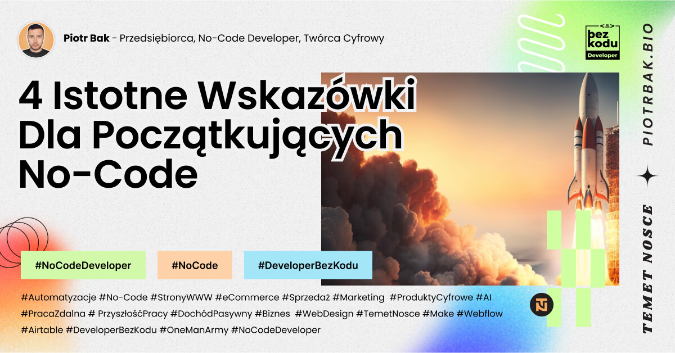Click the headline '4 Istotne Wskazówki'

click(219, 96)
